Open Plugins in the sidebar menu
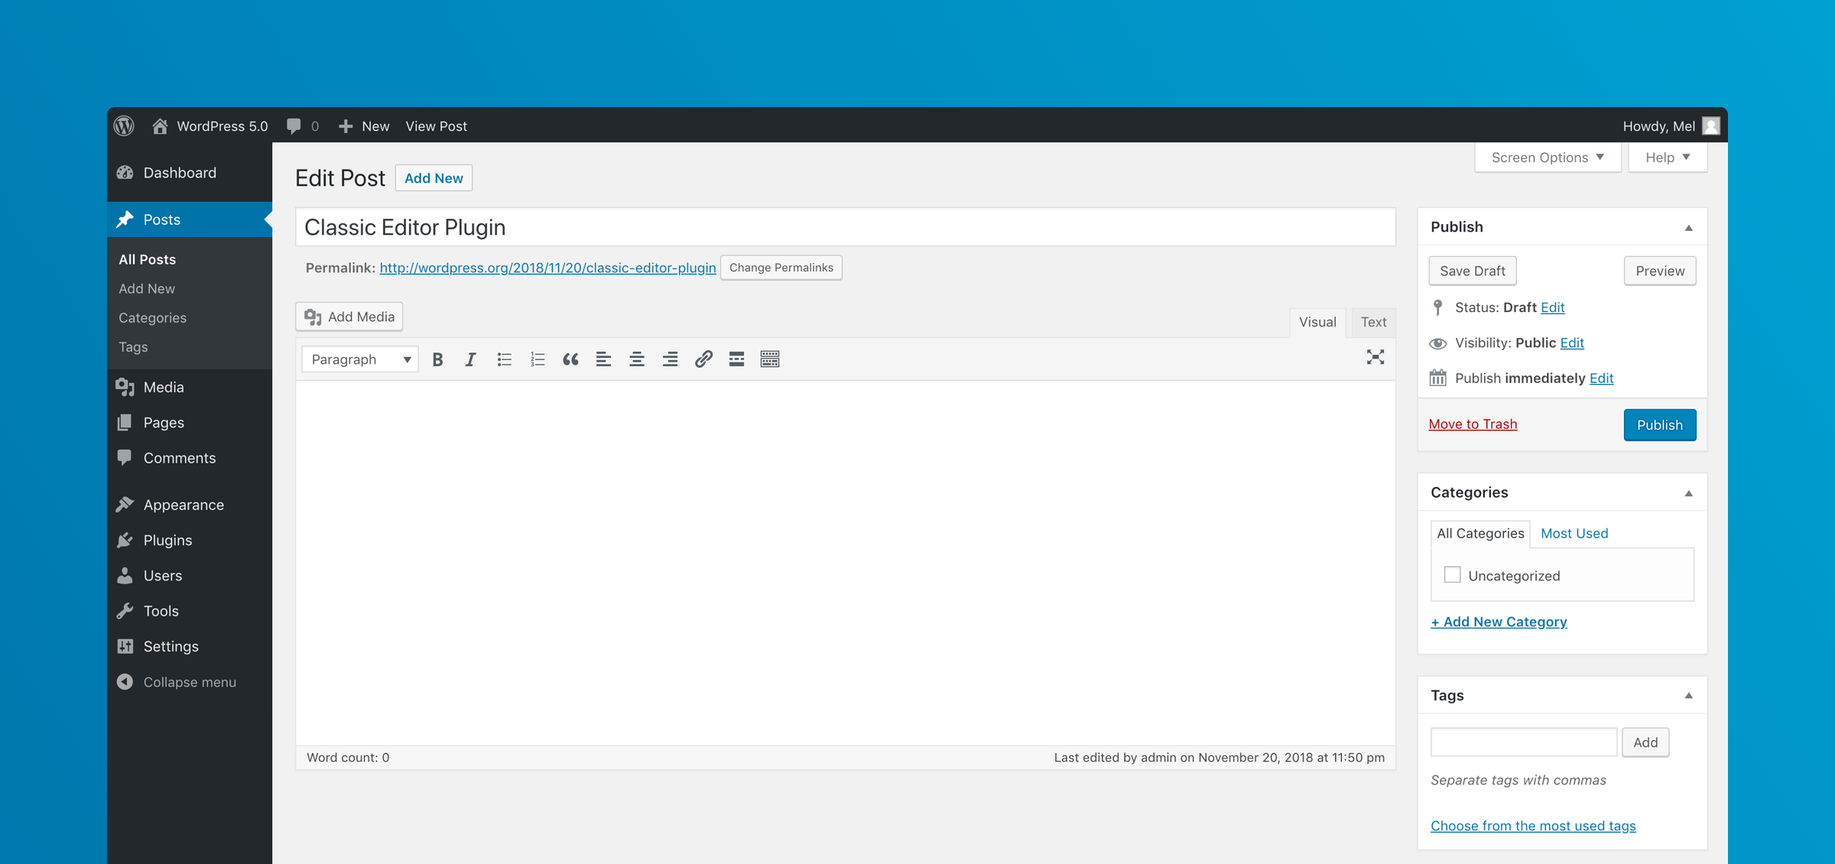Image resolution: width=1835 pixels, height=864 pixels. [167, 540]
